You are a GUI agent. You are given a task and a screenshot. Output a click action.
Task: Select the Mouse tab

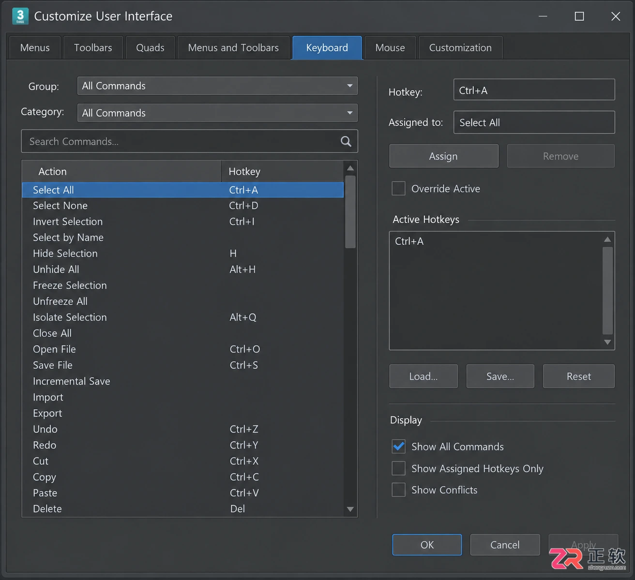(x=390, y=48)
